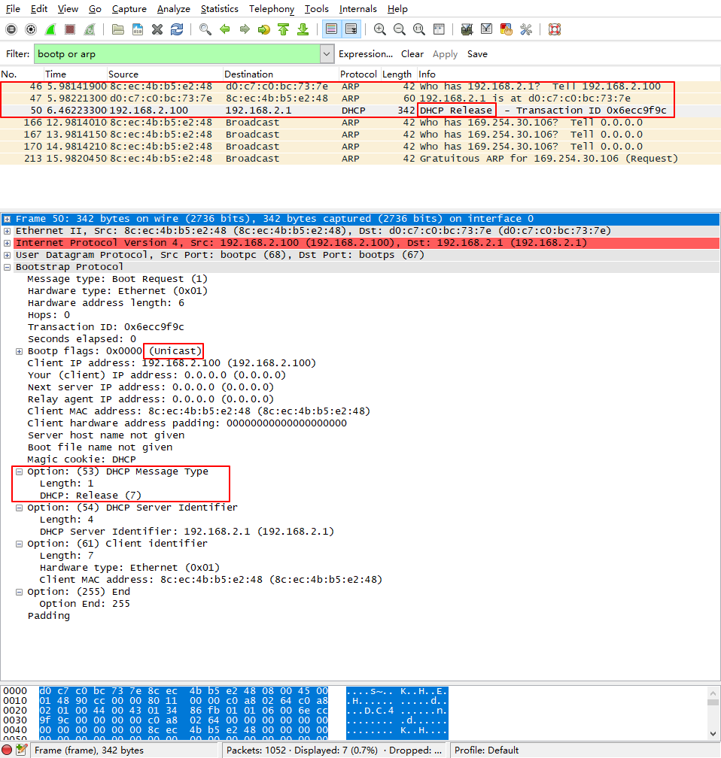Toggle packet list colorization
The image size is (721, 758).
click(x=331, y=29)
